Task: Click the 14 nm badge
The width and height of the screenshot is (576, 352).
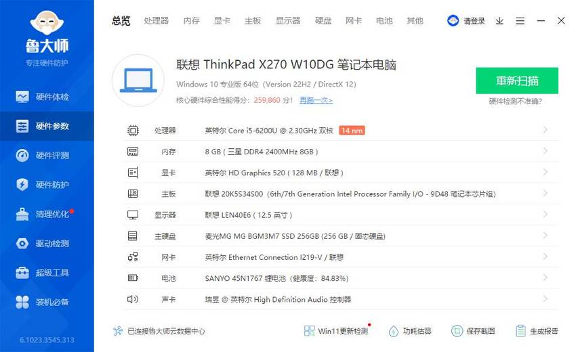Action: point(352,130)
